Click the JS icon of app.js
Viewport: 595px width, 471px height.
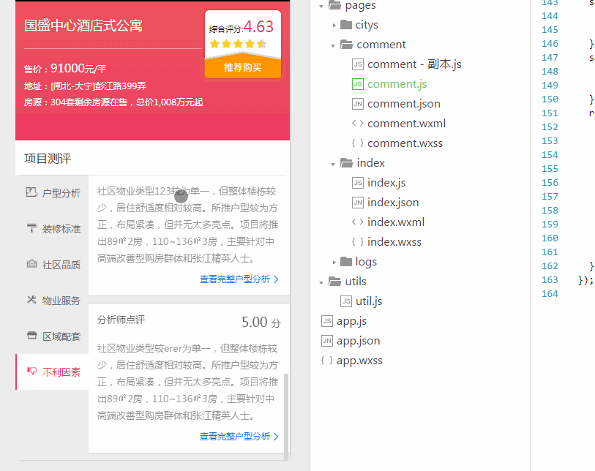tap(326, 321)
